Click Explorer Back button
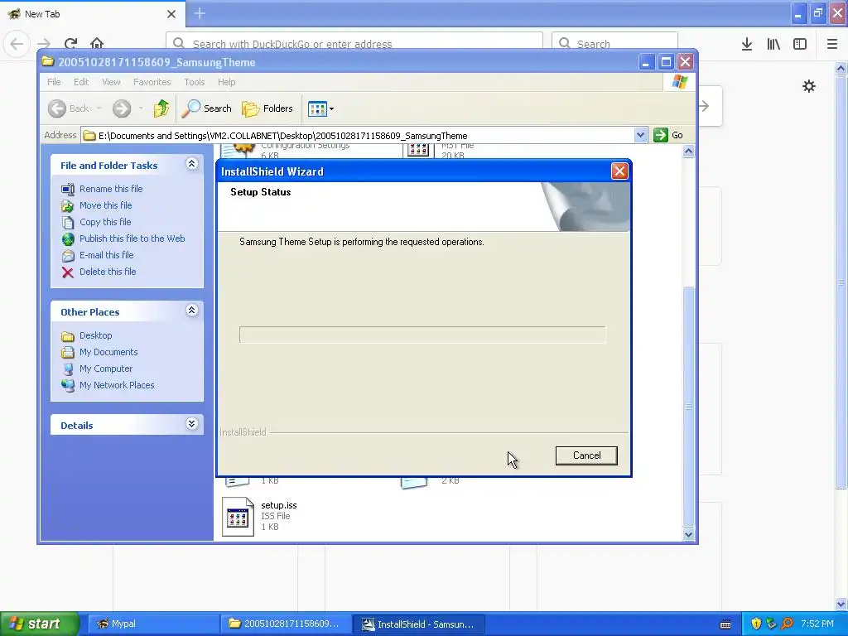This screenshot has width=848, height=636. [x=68, y=108]
